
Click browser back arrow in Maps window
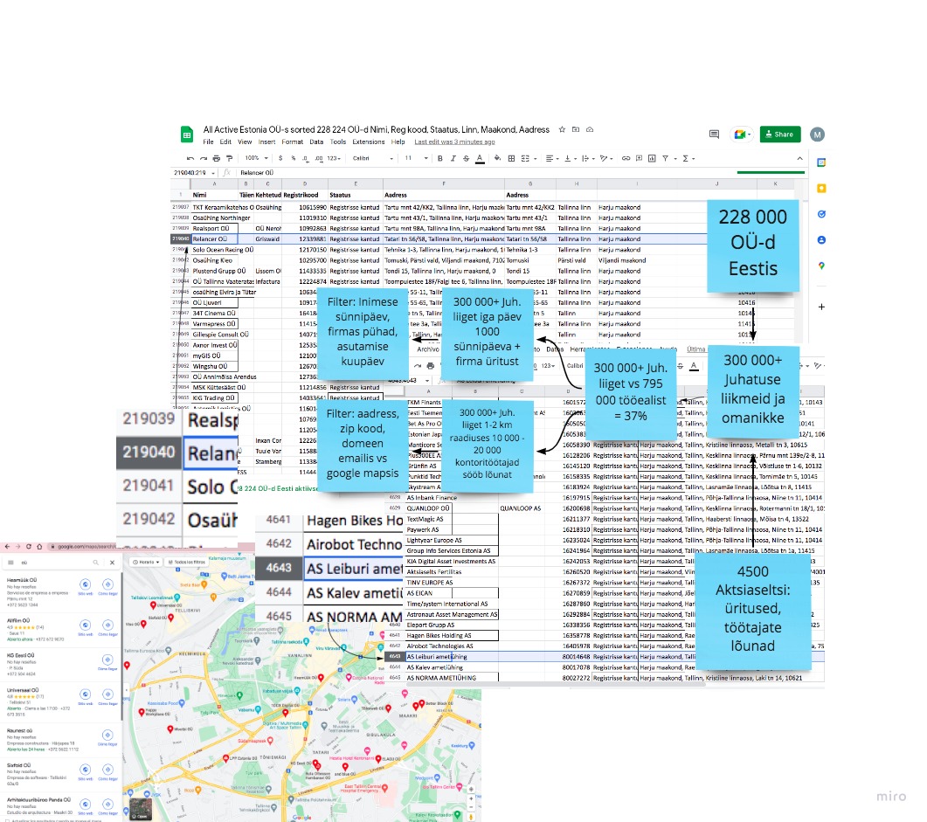(7, 547)
